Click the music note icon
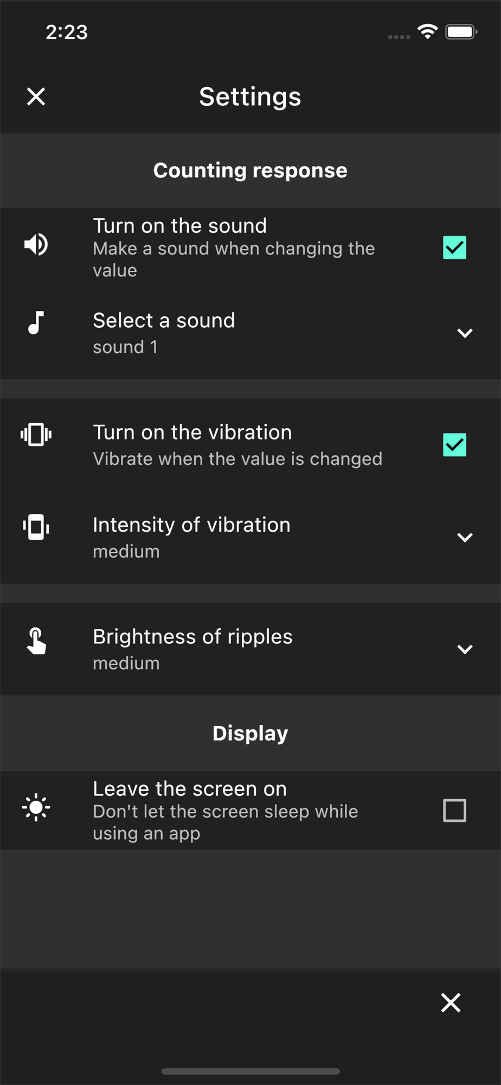Viewport: 501px width, 1085px height. coord(36,323)
